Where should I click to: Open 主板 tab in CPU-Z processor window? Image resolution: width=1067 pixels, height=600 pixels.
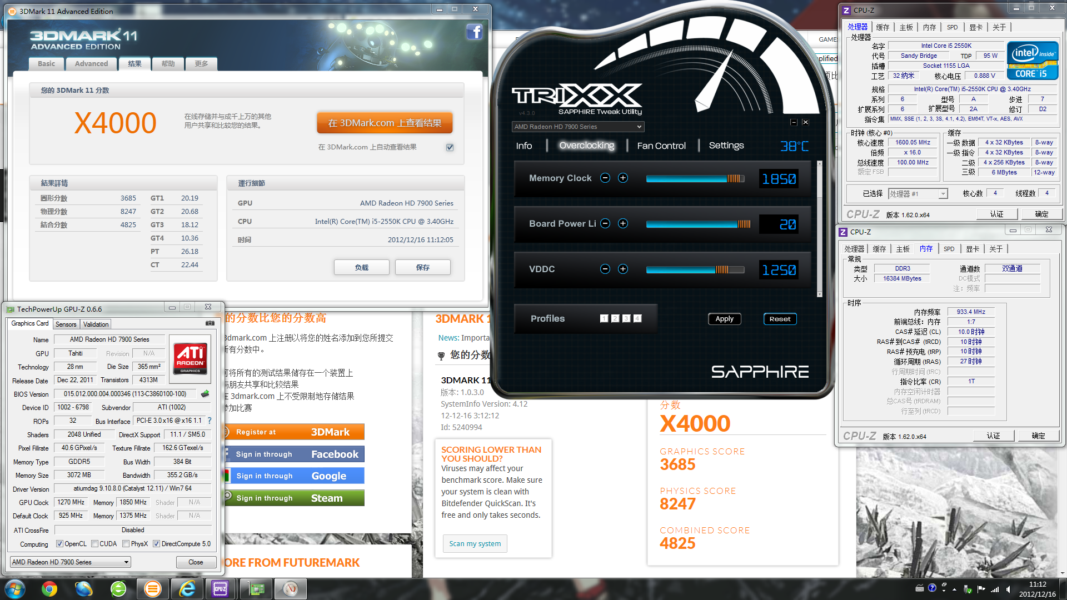(906, 27)
